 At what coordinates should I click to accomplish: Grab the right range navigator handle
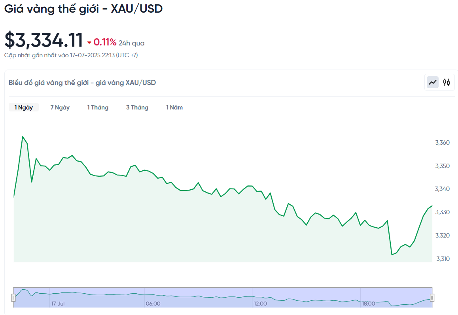(x=432, y=298)
